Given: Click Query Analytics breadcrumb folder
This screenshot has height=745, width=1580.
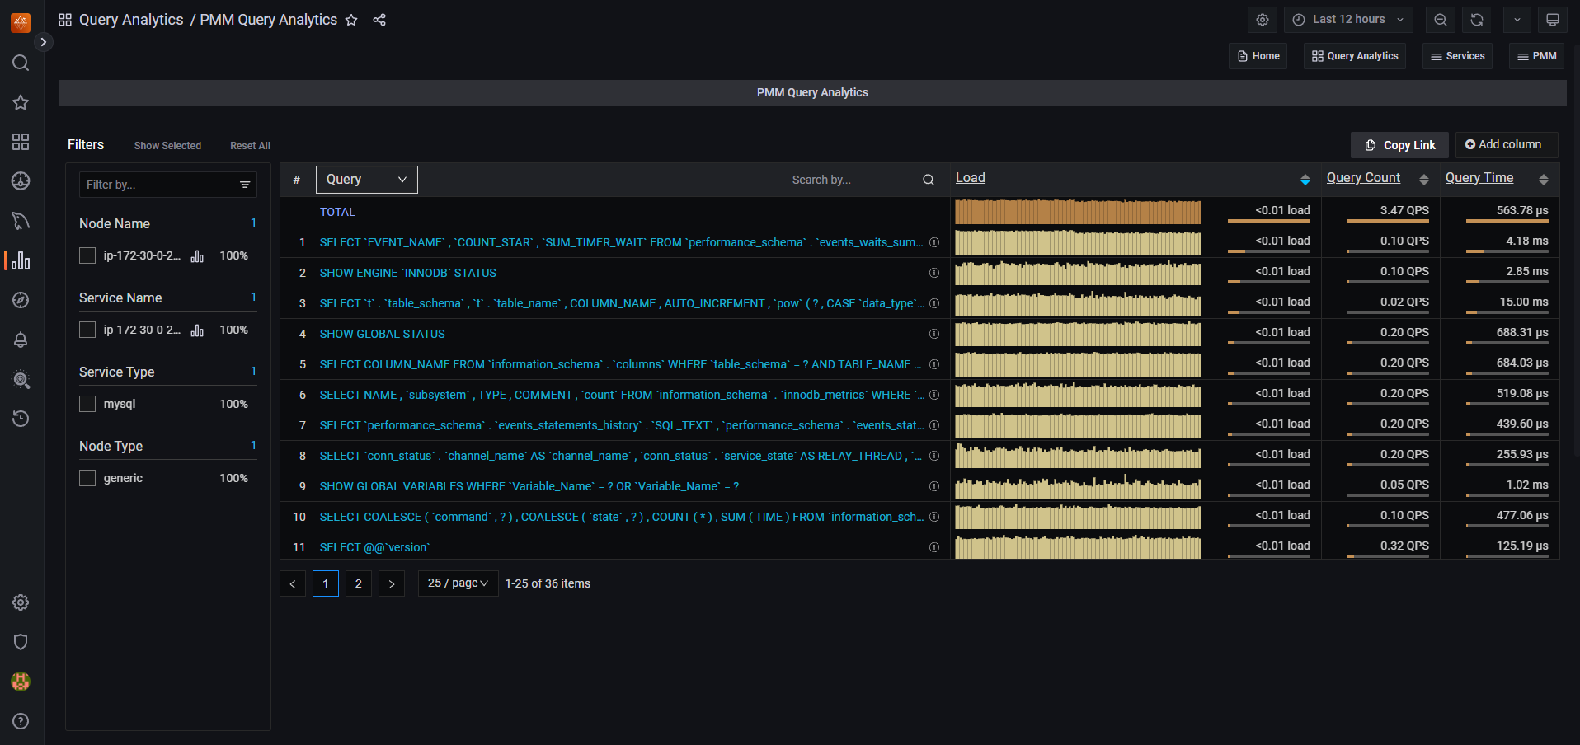Looking at the screenshot, I should tap(131, 20).
